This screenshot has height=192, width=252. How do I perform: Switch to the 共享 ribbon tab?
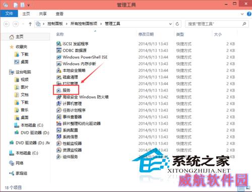coord(43,14)
